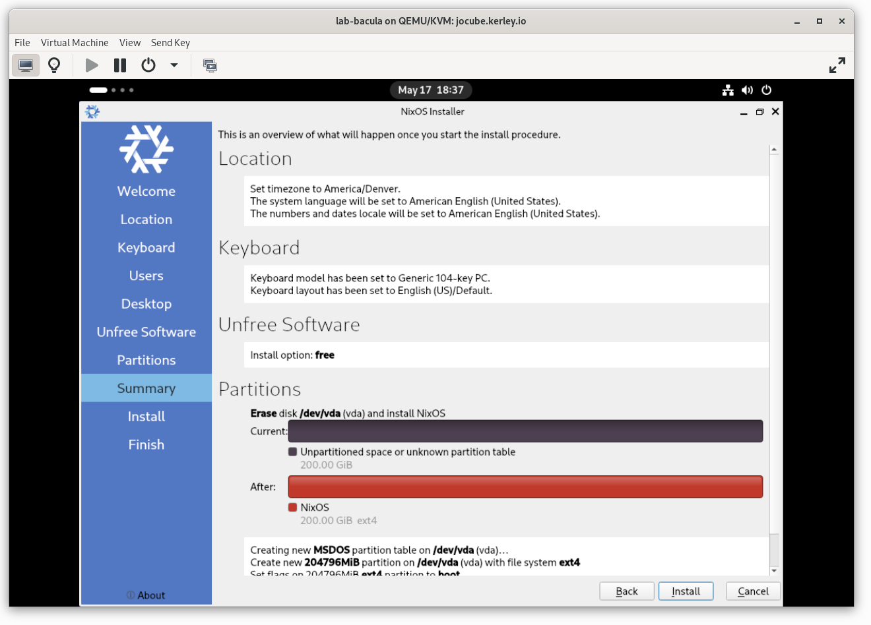Show virtual hardware details lightbulb
871x625 pixels.
[55, 65]
